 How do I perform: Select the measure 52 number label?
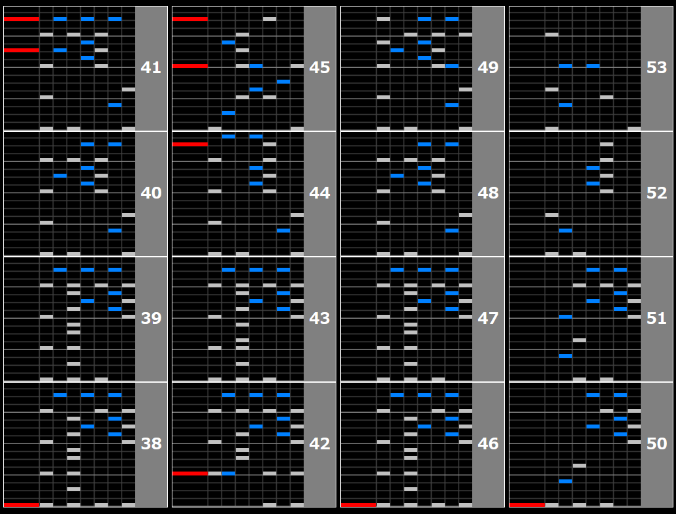click(657, 193)
